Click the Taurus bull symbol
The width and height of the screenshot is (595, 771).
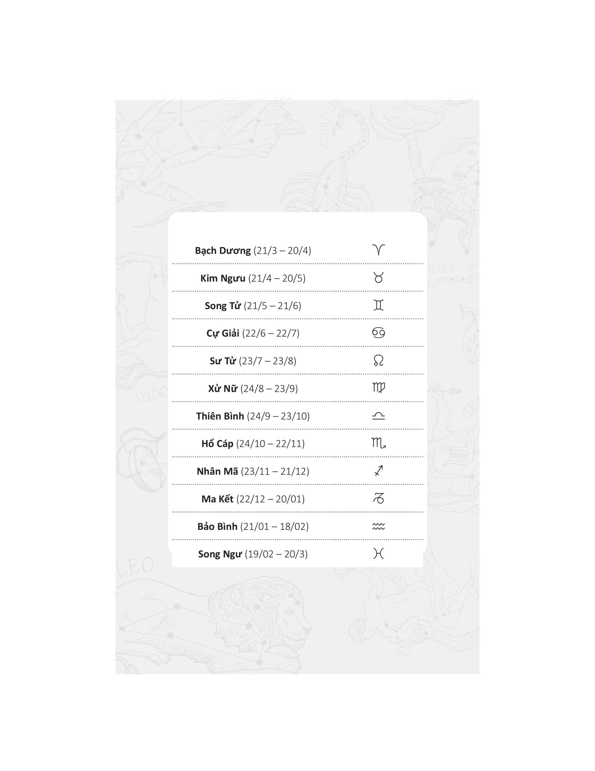pos(378,278)
